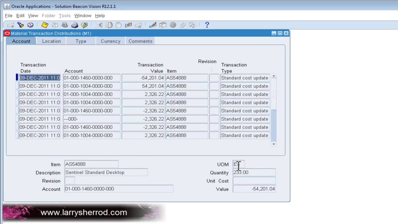This screenshot has height=224, width=398.
Task: Click the empty Revision field below the grid
Action: click(70, 180)
